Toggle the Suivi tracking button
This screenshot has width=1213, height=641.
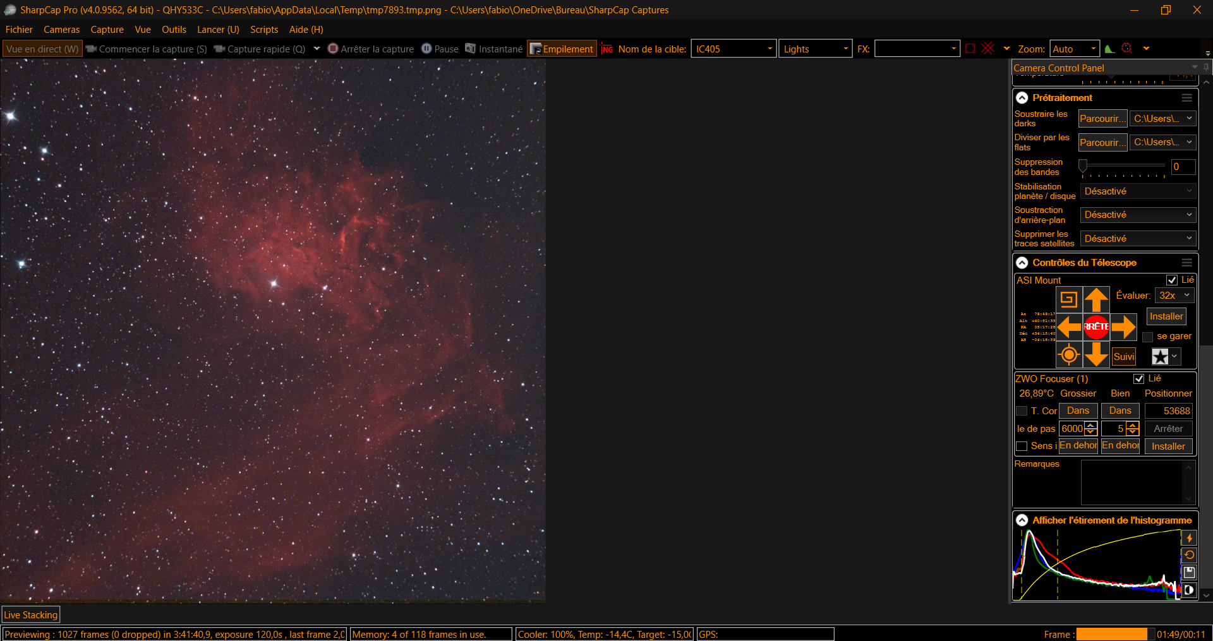(1124, 357)
